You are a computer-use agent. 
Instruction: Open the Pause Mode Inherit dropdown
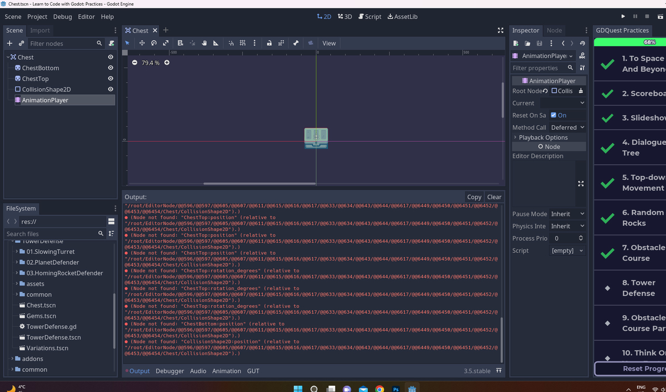[567, 214]
